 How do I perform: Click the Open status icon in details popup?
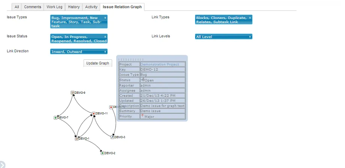coord(142,80)
